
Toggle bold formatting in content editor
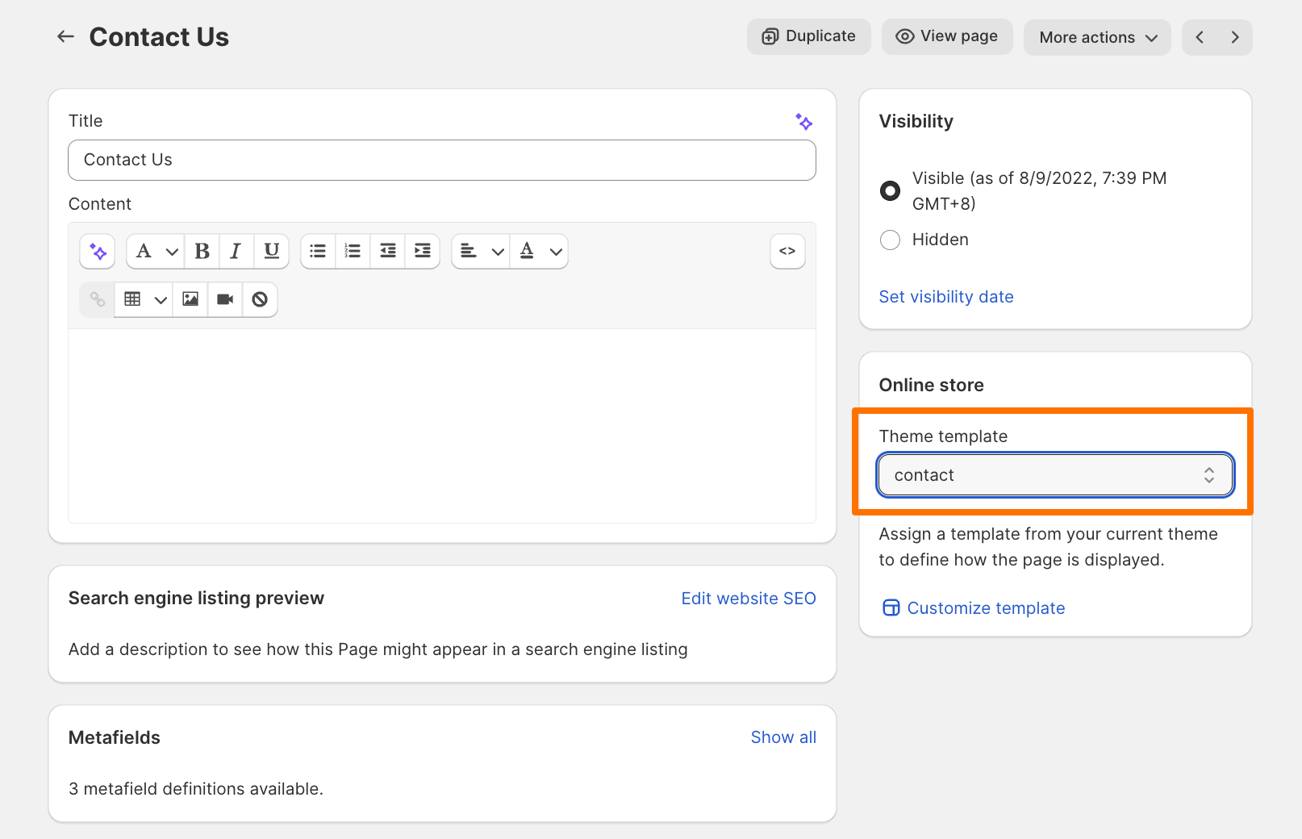click(202, 252)
